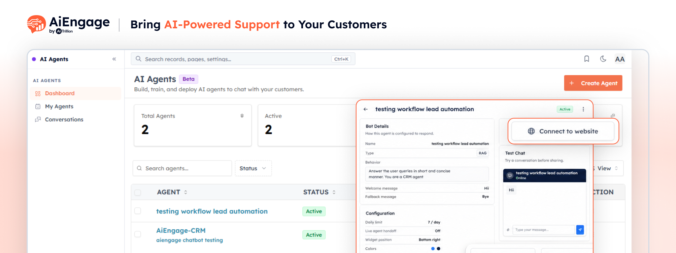Click the Fallback message Bye value
The height and width of the screenshot is (253, 676).
click(486, 197)
